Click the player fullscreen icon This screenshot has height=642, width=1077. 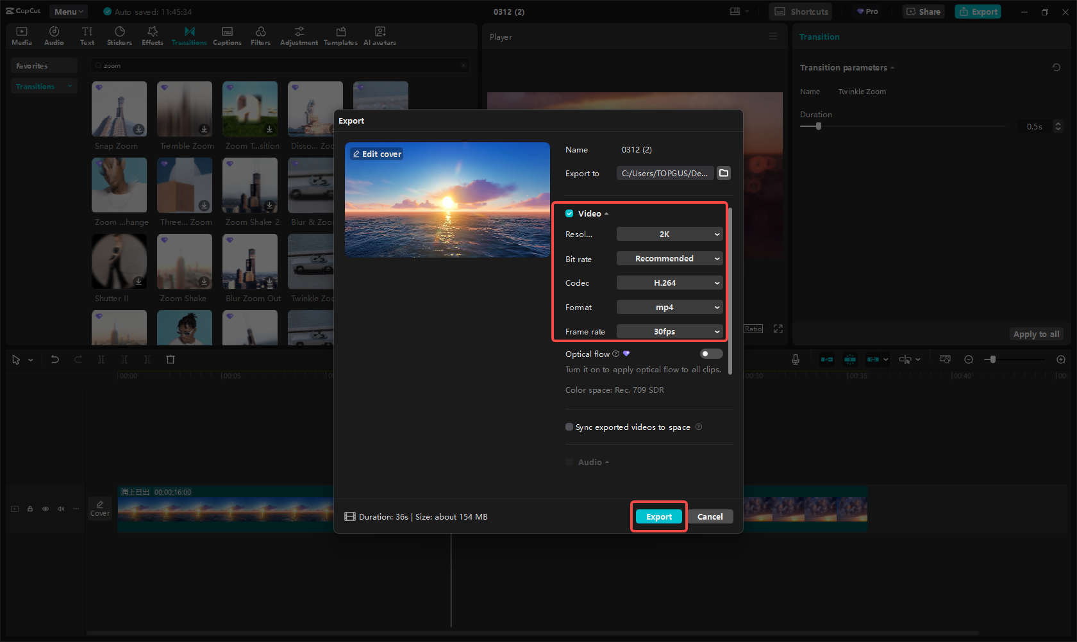pyautogui.click(x=778, y=329)
